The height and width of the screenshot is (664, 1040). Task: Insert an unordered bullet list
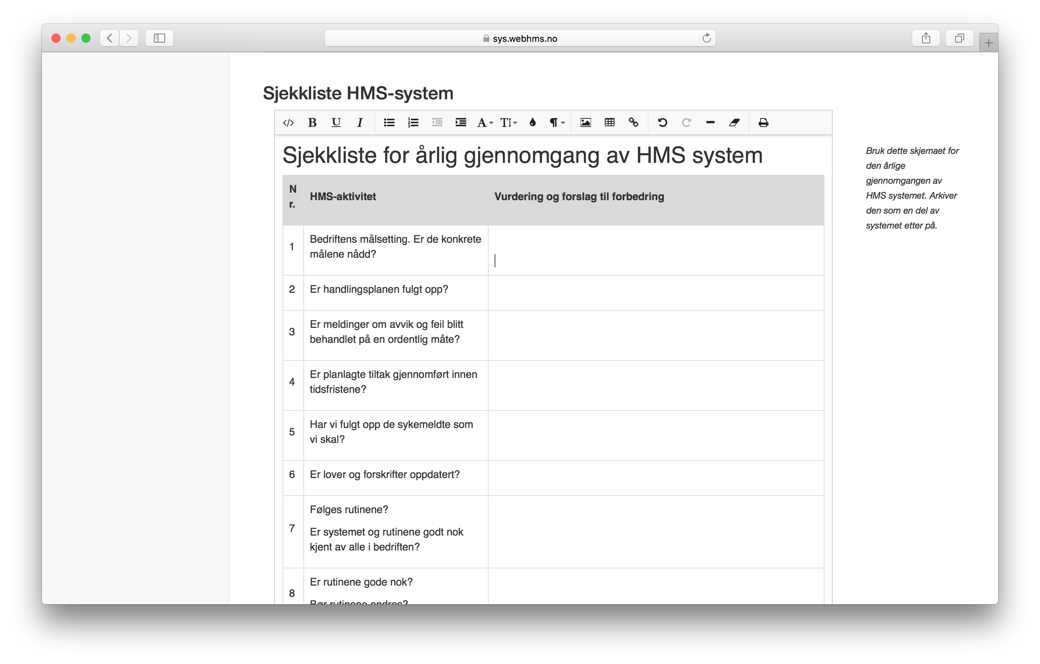click(x=389, y=122)
